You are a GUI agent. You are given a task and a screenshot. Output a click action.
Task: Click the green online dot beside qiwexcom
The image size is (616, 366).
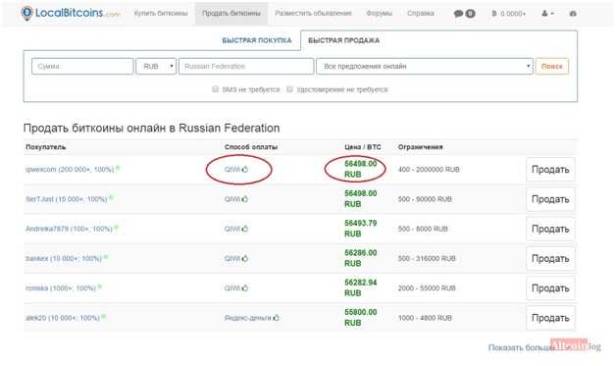pyautogui.click(x=118, y=168)
